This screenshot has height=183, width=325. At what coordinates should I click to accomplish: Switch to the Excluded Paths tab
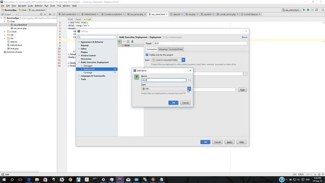point(176,49)
